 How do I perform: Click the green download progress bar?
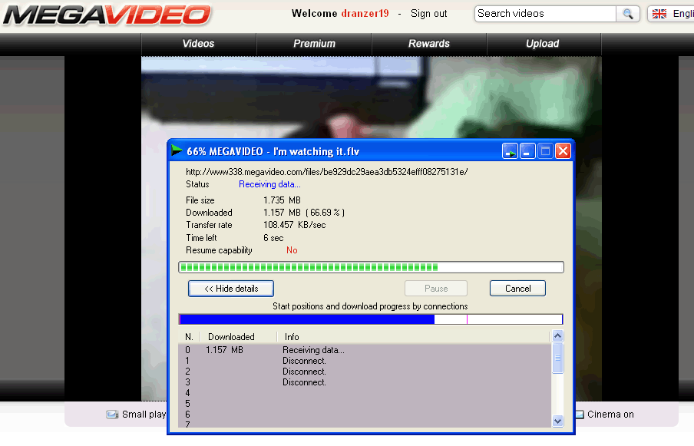click(x=371, y=267)
